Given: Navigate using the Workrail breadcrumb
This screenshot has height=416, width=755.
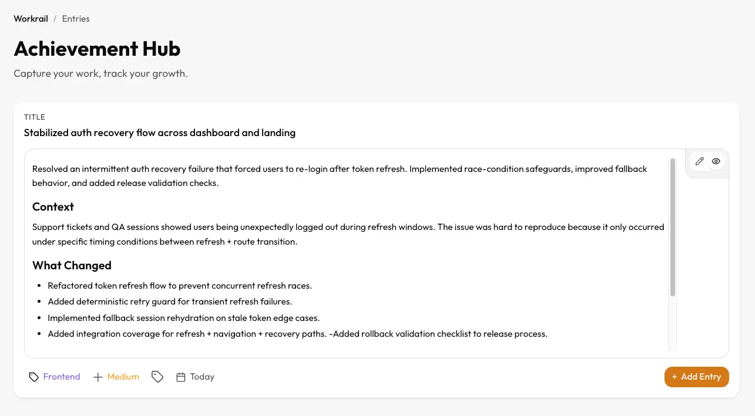Looking at the screenshot, I should coord(31,18).
